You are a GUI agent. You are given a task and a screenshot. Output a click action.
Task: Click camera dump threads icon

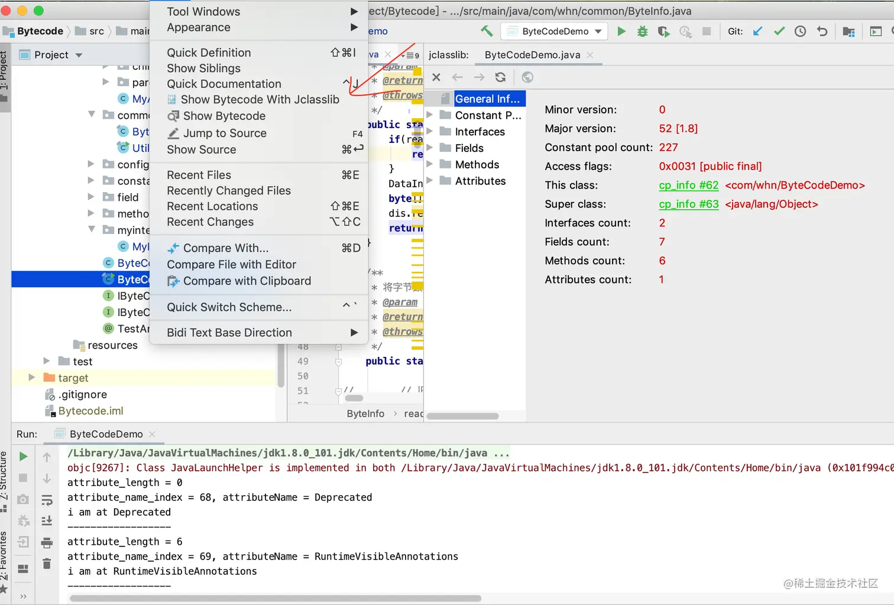(23, 500)
